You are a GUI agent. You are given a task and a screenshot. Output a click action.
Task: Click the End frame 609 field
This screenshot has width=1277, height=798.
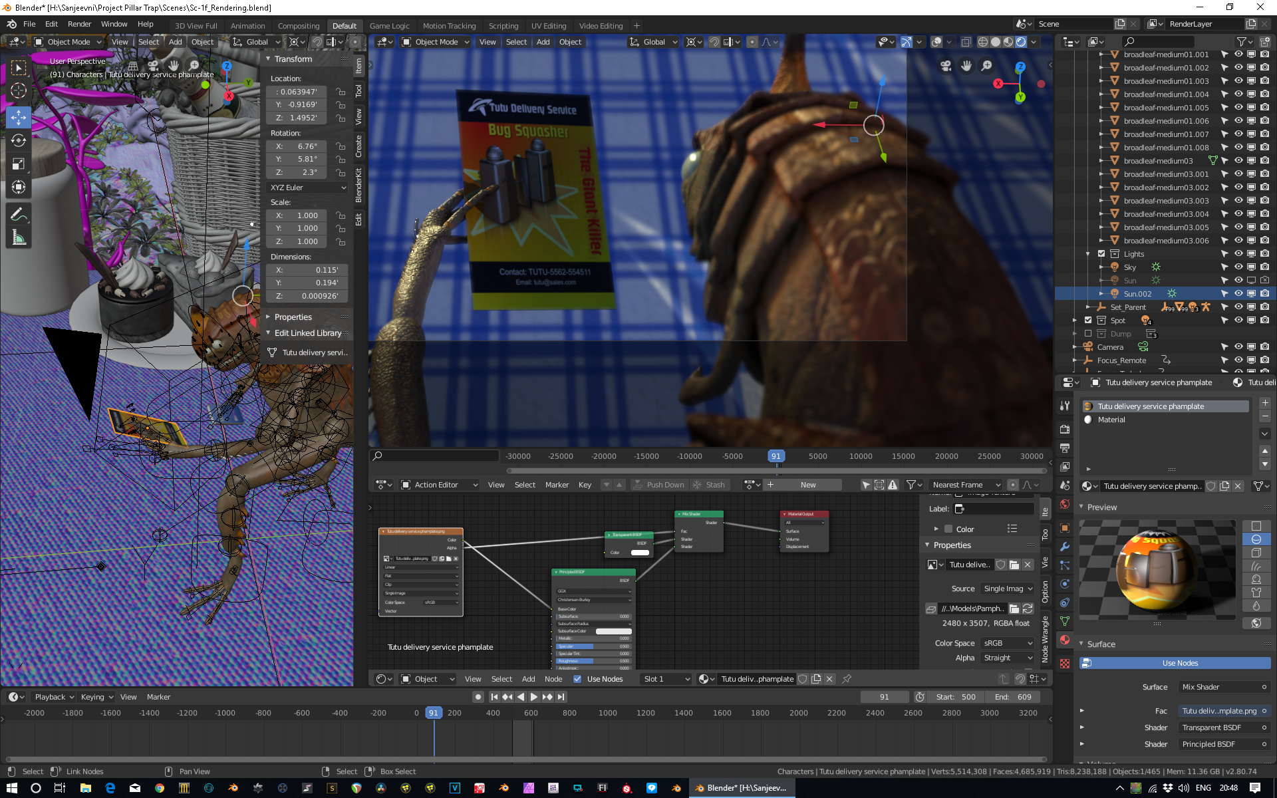(x=1014, y=697)
